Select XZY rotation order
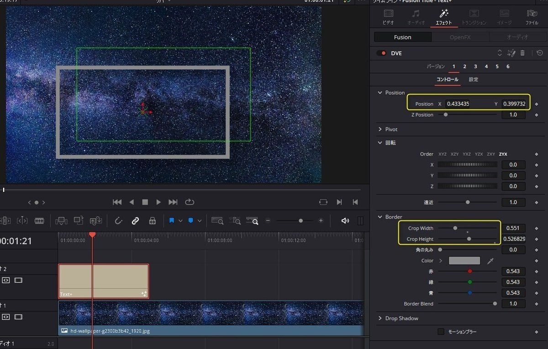The width and height of the screenshot is (548, 349). (x=455, y=154)
